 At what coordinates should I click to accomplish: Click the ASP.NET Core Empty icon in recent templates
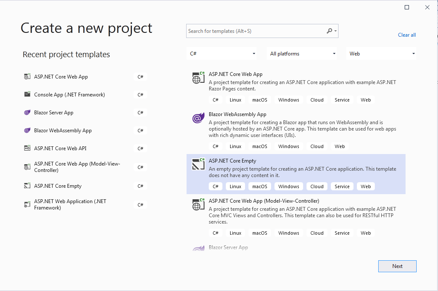27,186
